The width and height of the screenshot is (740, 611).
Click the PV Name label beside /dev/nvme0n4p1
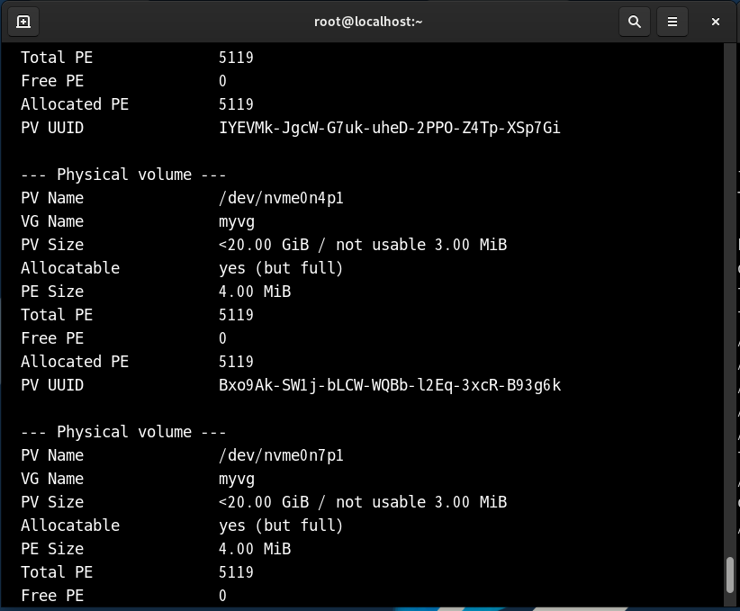point(52,198)
